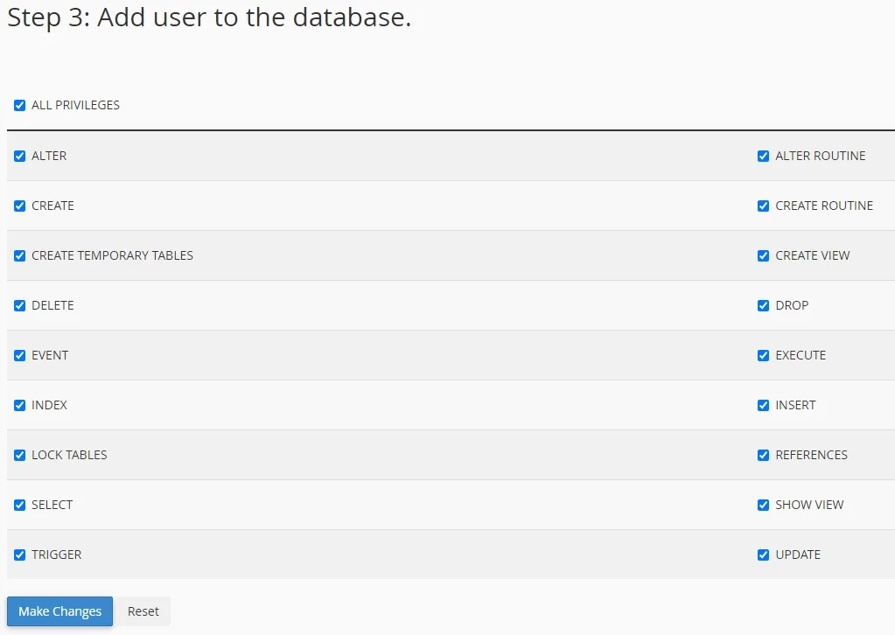Uncheck the ALL PRIVILEGES checkbox

pos(20,106)
